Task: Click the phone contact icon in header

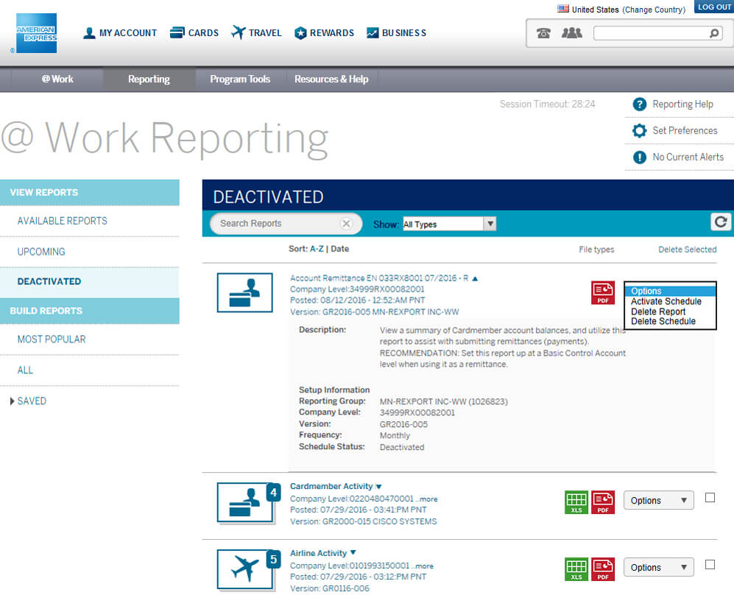Action: pos(543,32)
